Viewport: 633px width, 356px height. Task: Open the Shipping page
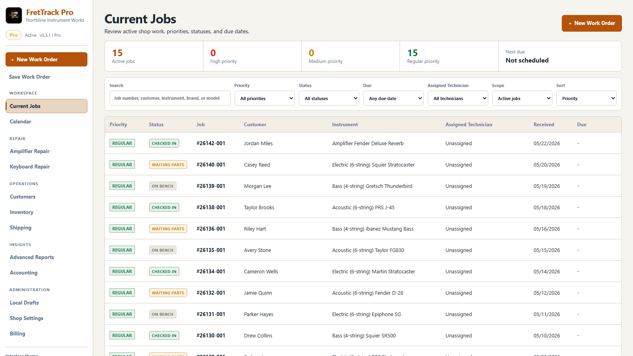tap(21, 227)
